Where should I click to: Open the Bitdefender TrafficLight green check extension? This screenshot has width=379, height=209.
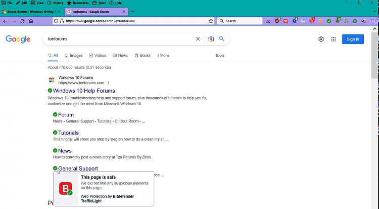329,21
